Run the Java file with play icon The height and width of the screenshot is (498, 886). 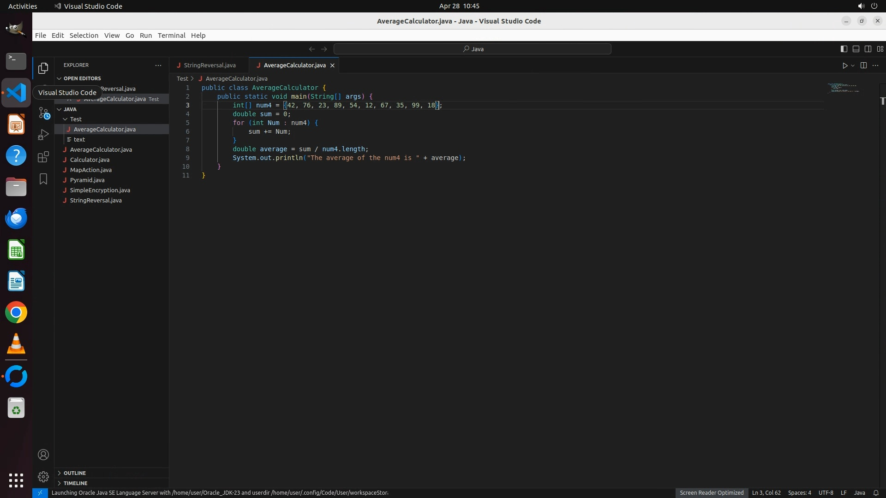844,65
